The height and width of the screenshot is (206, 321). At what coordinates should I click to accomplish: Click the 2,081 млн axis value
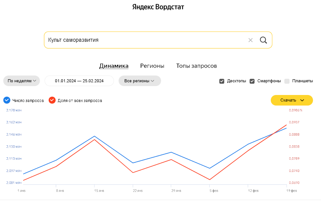(x=14, y=183)
